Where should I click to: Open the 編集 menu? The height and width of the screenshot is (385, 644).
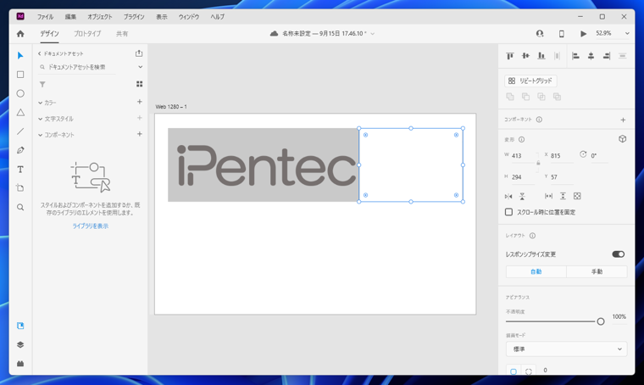coord(70,17)
